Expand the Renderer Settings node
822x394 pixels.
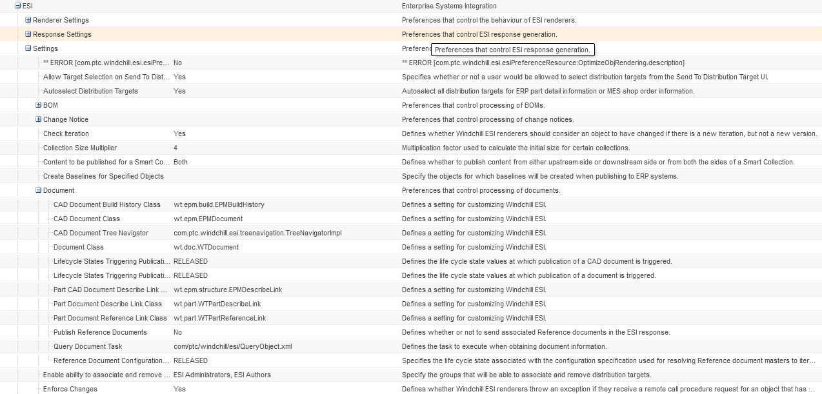click(26, 20)
